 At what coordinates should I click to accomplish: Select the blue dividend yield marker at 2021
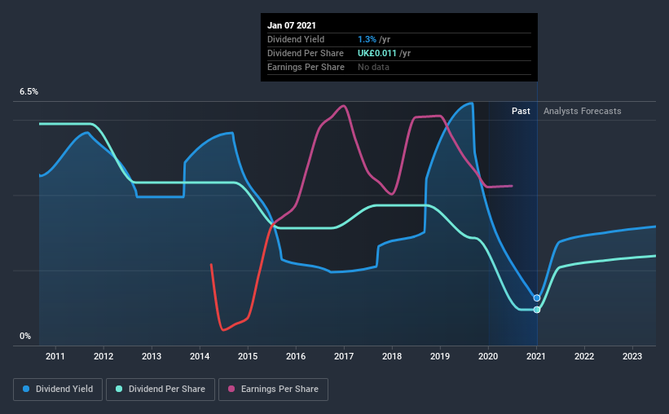(537, 298)
